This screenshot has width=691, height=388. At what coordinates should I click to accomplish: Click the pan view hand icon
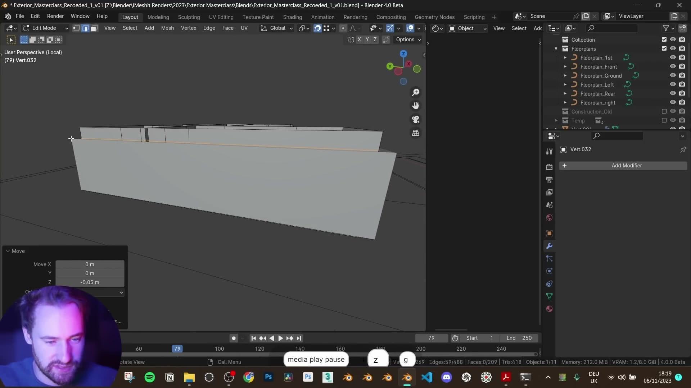pyautogui.click(x=416, y=106)
